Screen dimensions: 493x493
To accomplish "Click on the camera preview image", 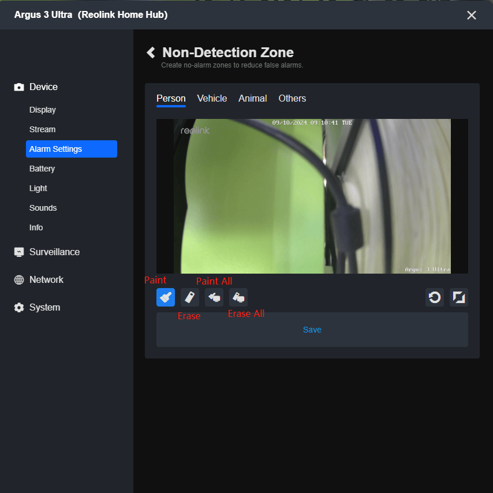I will click(312, 196).
